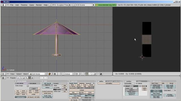
Task: Open the 3D view window type selector
Action: 4,74
